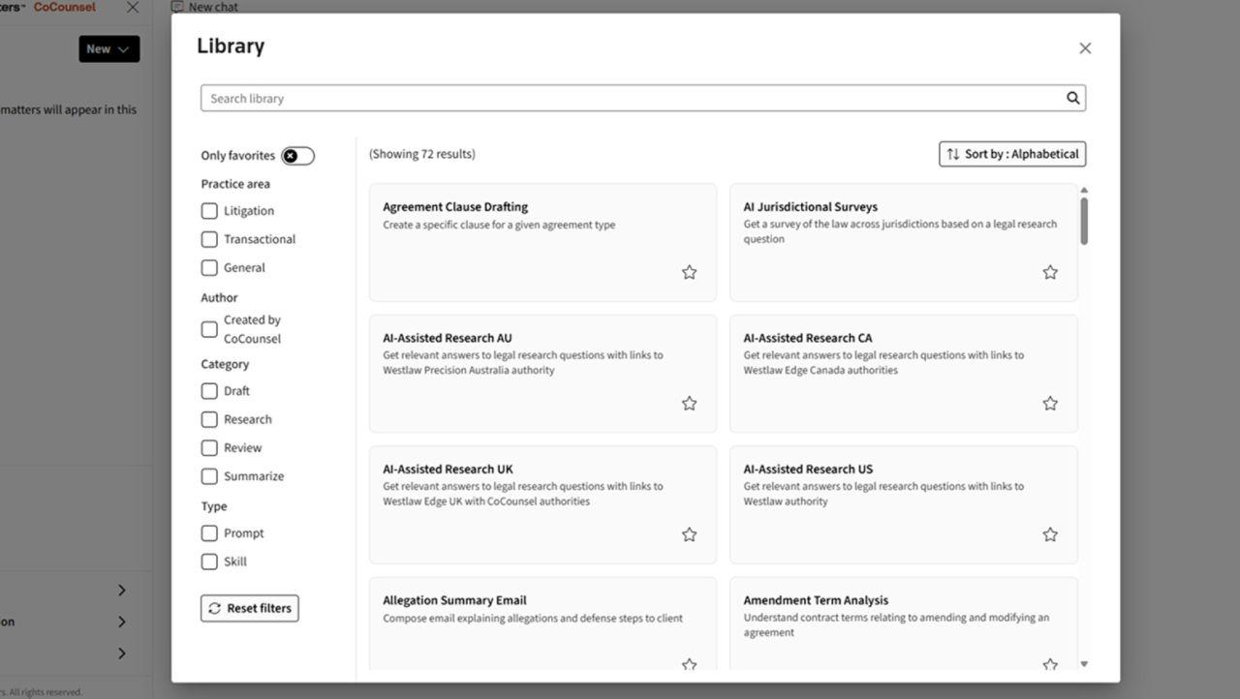
Task: Toggle the Only favorites switch
Action: tap(297, 156)
